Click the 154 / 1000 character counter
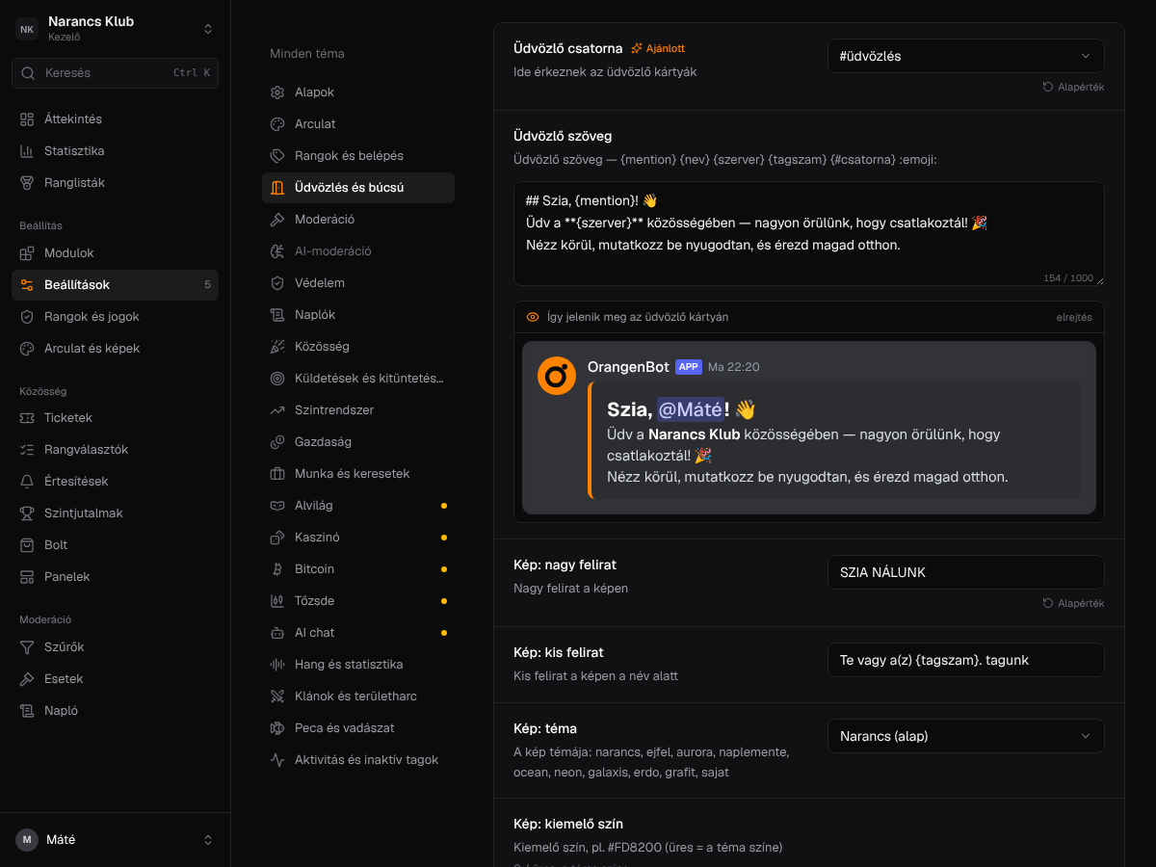Viewport: 1156px width, 867px height. (1068, 278)
